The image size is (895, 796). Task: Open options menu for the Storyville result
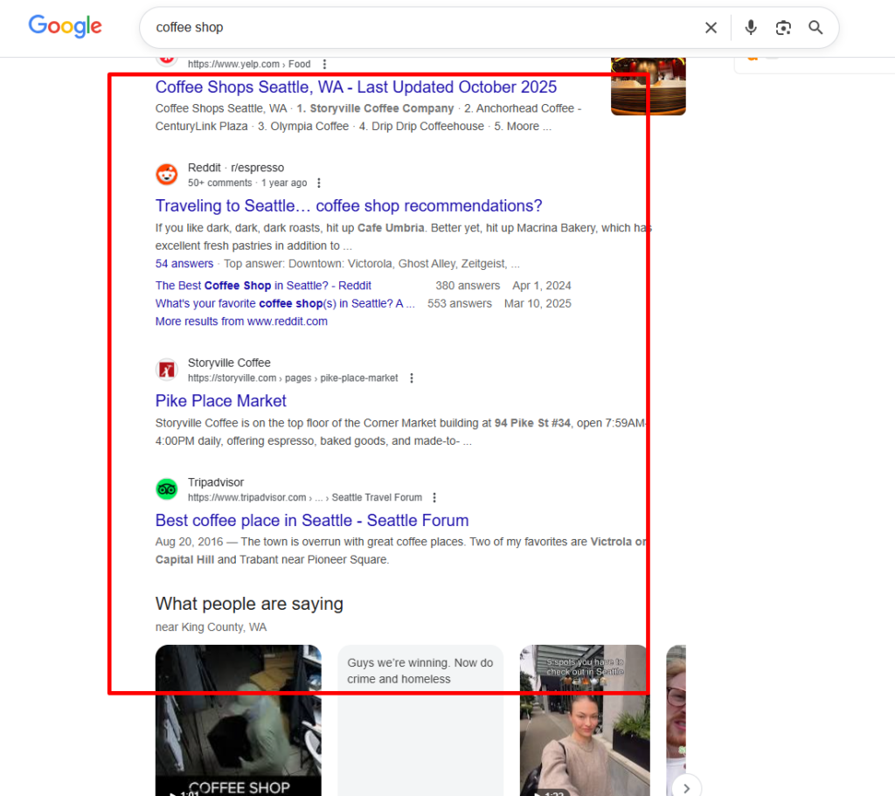point(411,377)
